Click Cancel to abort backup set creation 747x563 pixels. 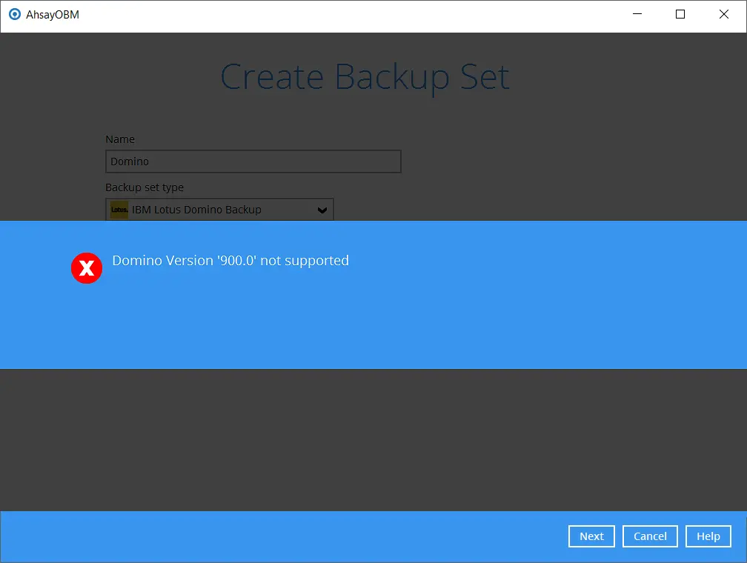click(650, 536)
